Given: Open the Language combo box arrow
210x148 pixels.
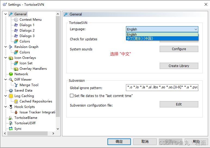Looking at the screenshot, I should pyautogui.click(x=196, y=29).
